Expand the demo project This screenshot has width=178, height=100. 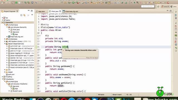point(3,20)
